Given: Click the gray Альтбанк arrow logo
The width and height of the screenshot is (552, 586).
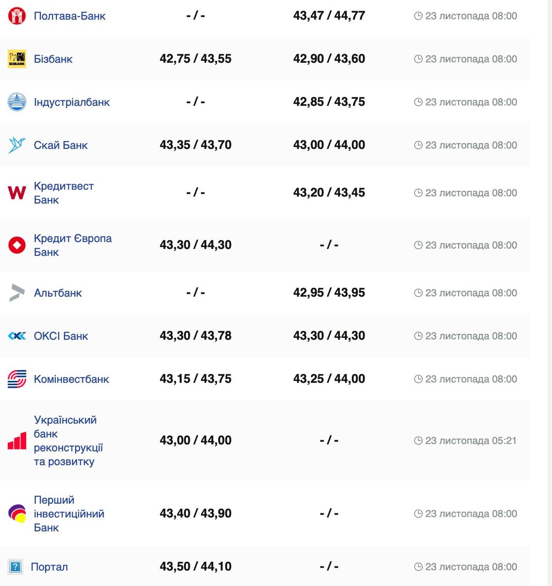Looking at the screenshot, I should [x=17, y=293].
